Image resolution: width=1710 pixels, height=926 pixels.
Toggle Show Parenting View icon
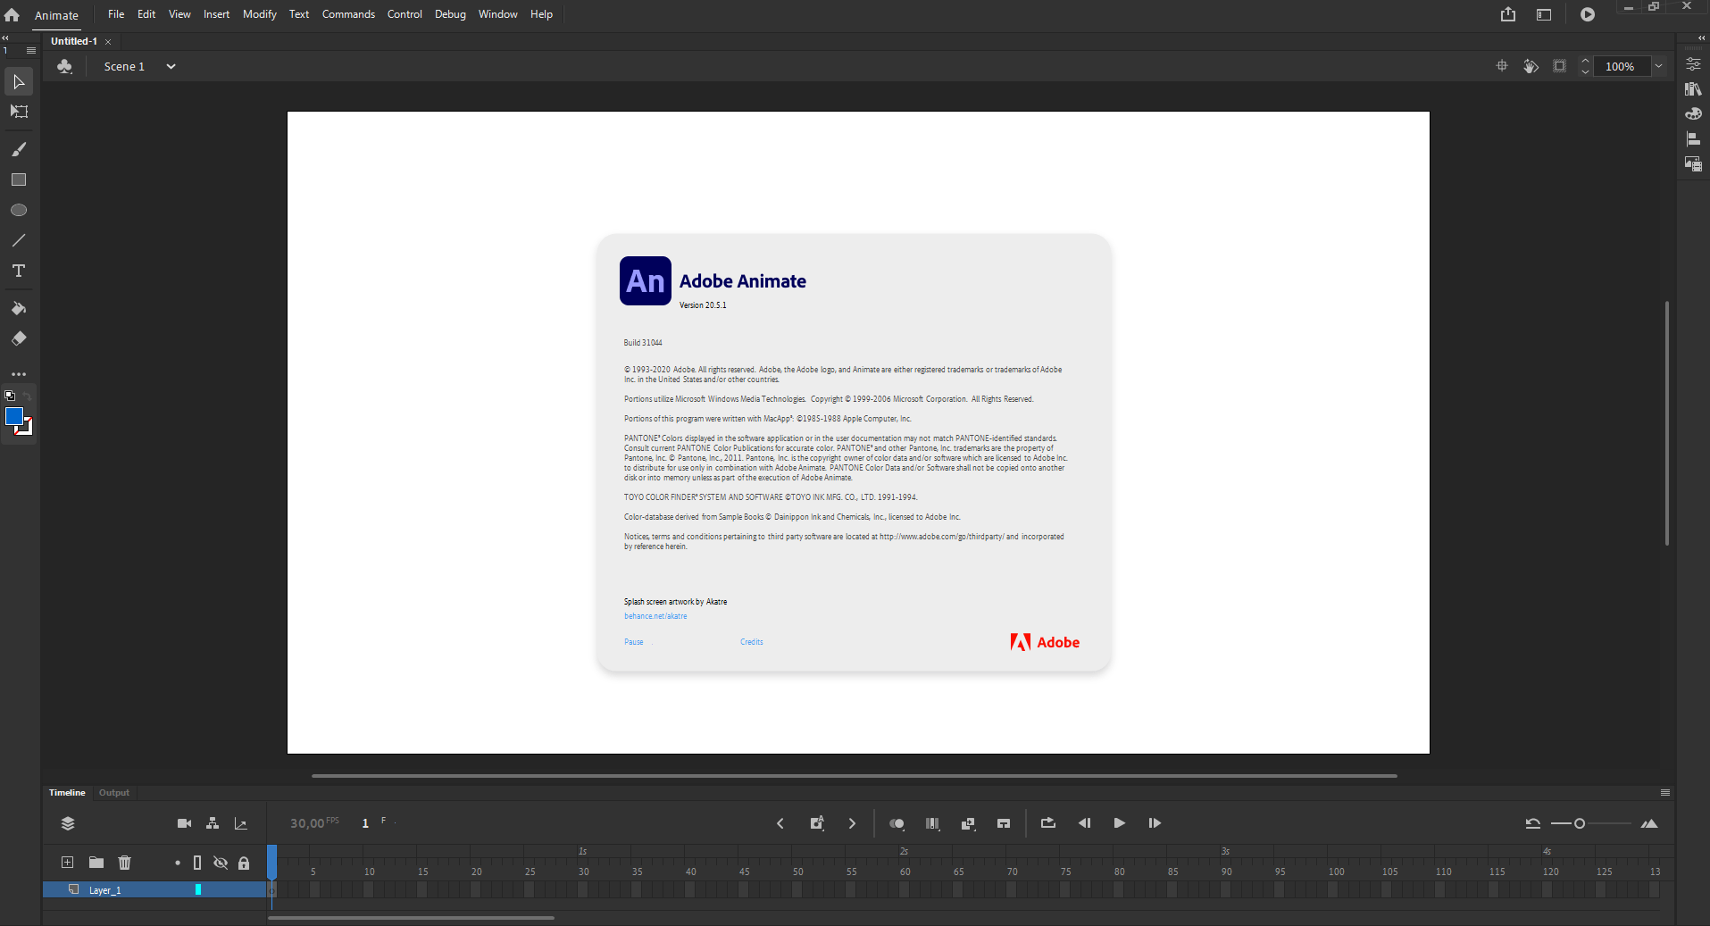click(x=213, y=823)
